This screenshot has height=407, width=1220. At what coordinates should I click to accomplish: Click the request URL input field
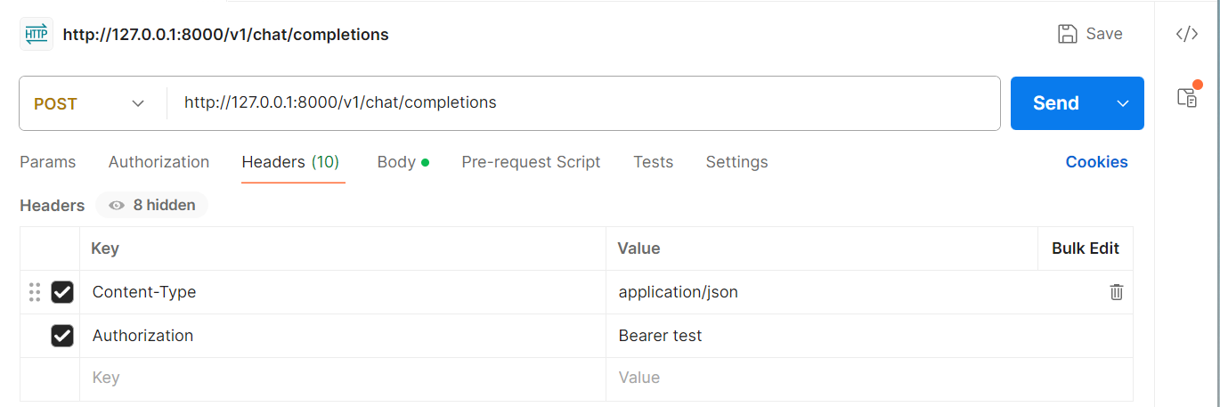pos(583,103)
